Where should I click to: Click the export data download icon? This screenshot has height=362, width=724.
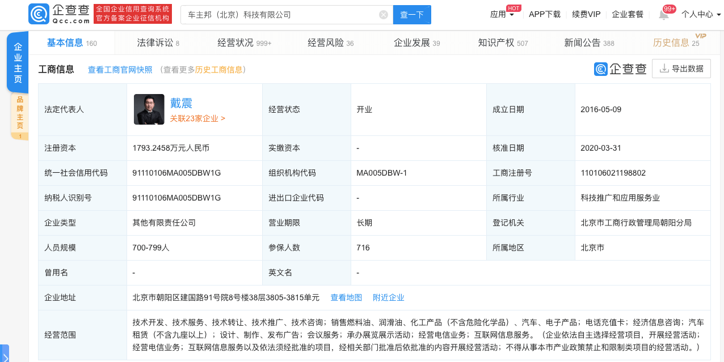(664, 69)
